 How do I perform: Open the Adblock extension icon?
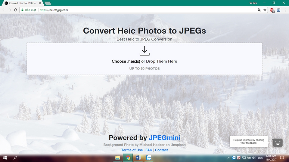pos(272,10)
